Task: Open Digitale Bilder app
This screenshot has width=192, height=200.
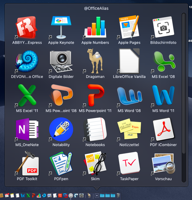Action: (x=61, y=62)
